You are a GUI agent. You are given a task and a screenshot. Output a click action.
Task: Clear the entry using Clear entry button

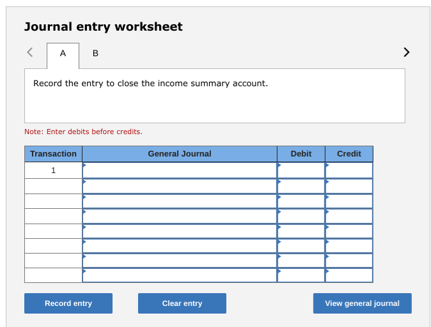(182, 303)
